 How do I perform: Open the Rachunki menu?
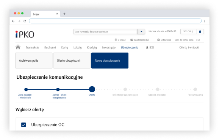(50, 48)
